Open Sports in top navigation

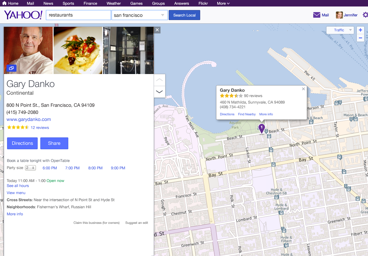68,3
